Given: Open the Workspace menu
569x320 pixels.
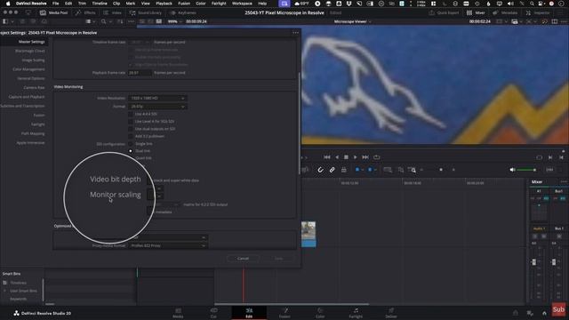Looking at the screenshot, I should click(242, 4).
